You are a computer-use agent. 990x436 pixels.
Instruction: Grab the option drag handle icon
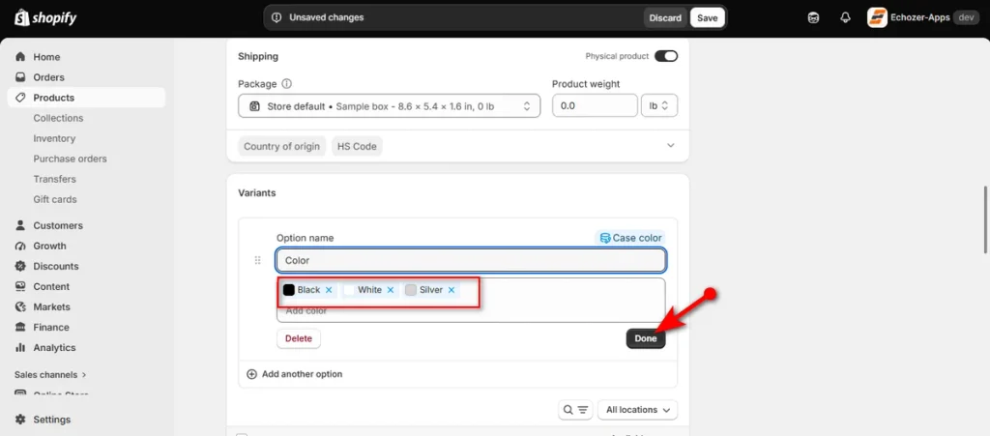(x=257, y=260)
